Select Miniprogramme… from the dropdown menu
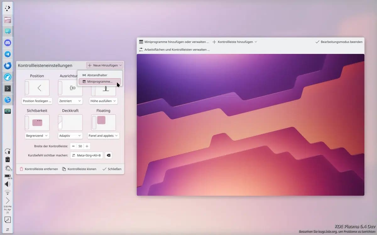 click(100, 81)
